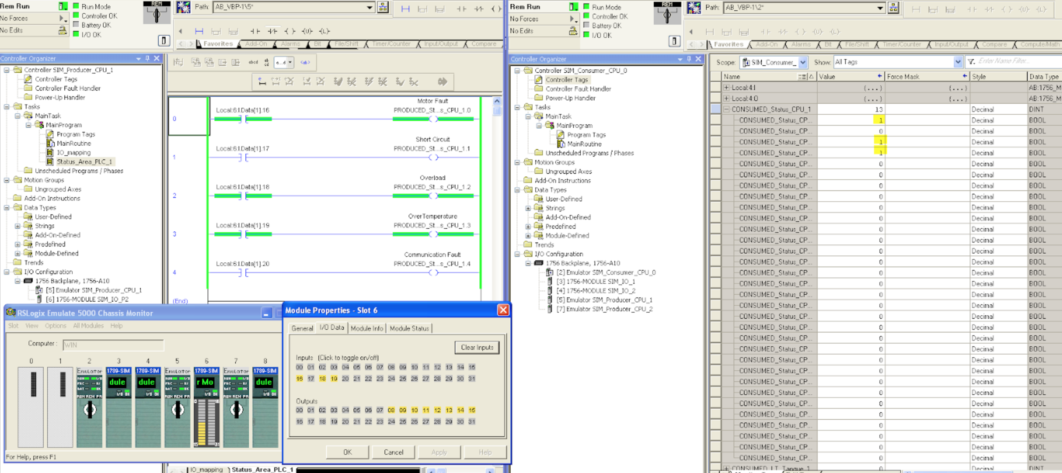
Task: Select the slot 6 1789-SIM module in Chassis Monitor
Action: click(206, 406)
